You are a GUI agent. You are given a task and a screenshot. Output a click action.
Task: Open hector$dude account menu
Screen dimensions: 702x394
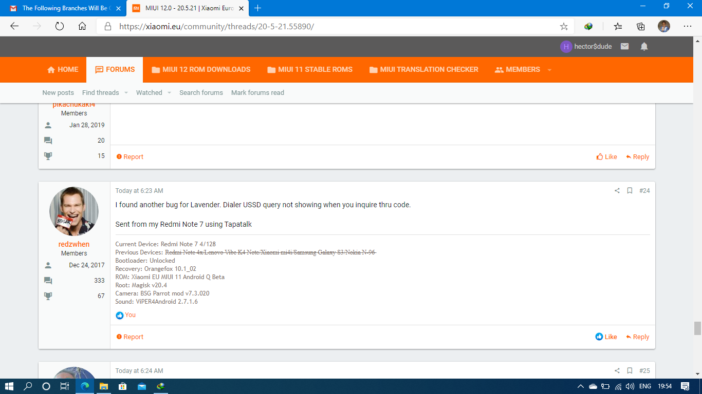coord(586,46)
